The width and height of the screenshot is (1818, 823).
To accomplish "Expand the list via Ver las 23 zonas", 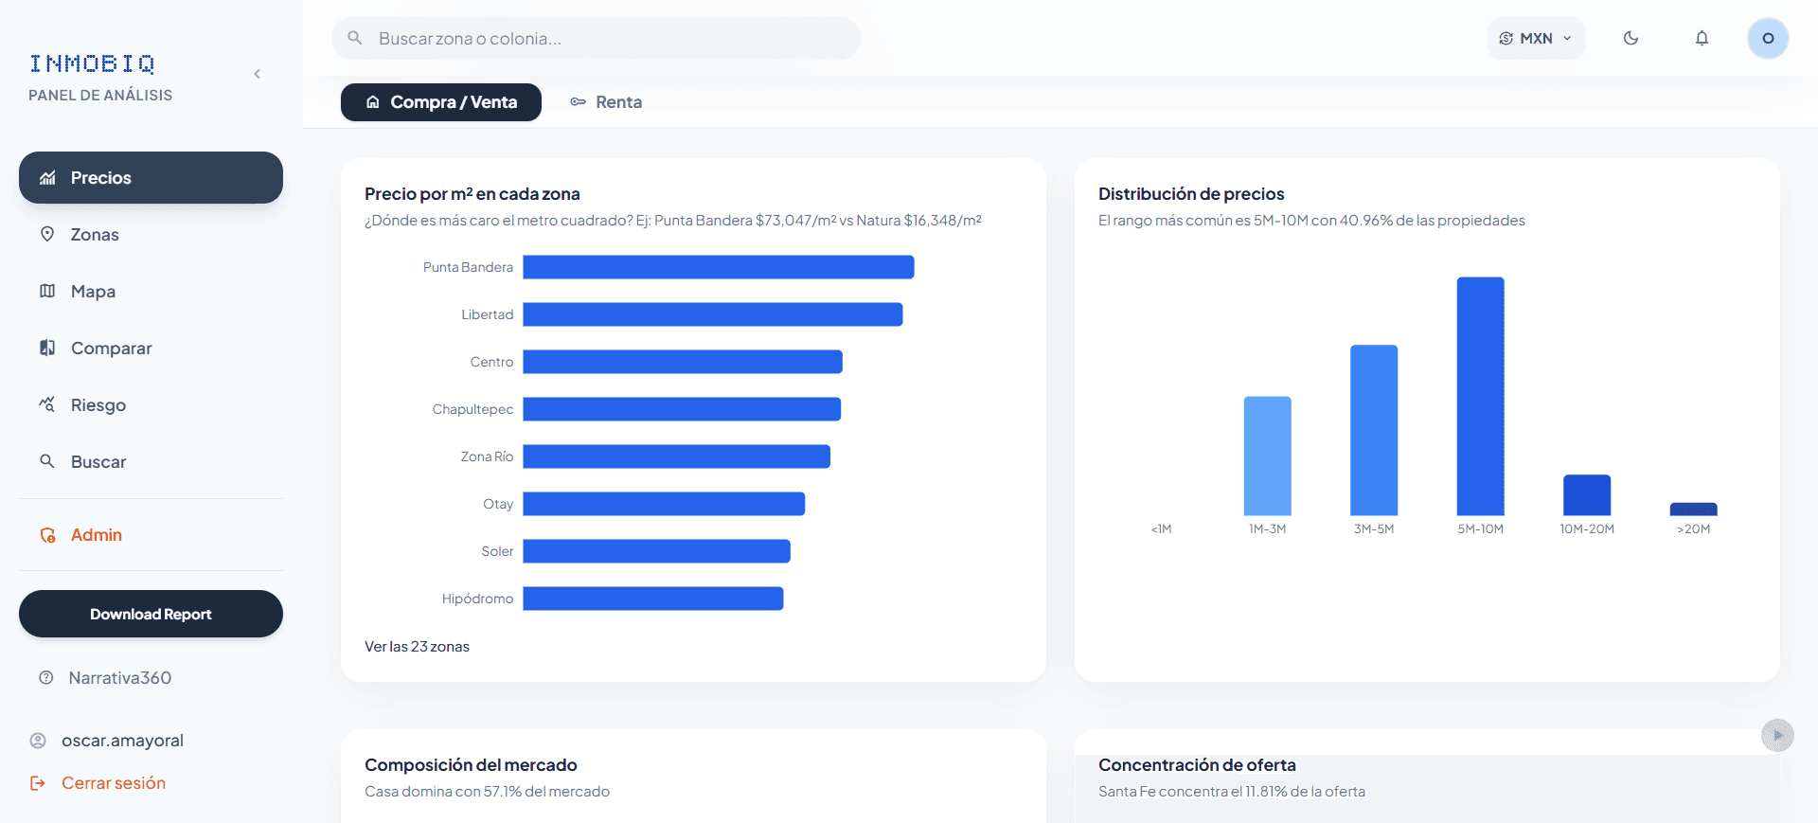I will click(x=417, y=647).
